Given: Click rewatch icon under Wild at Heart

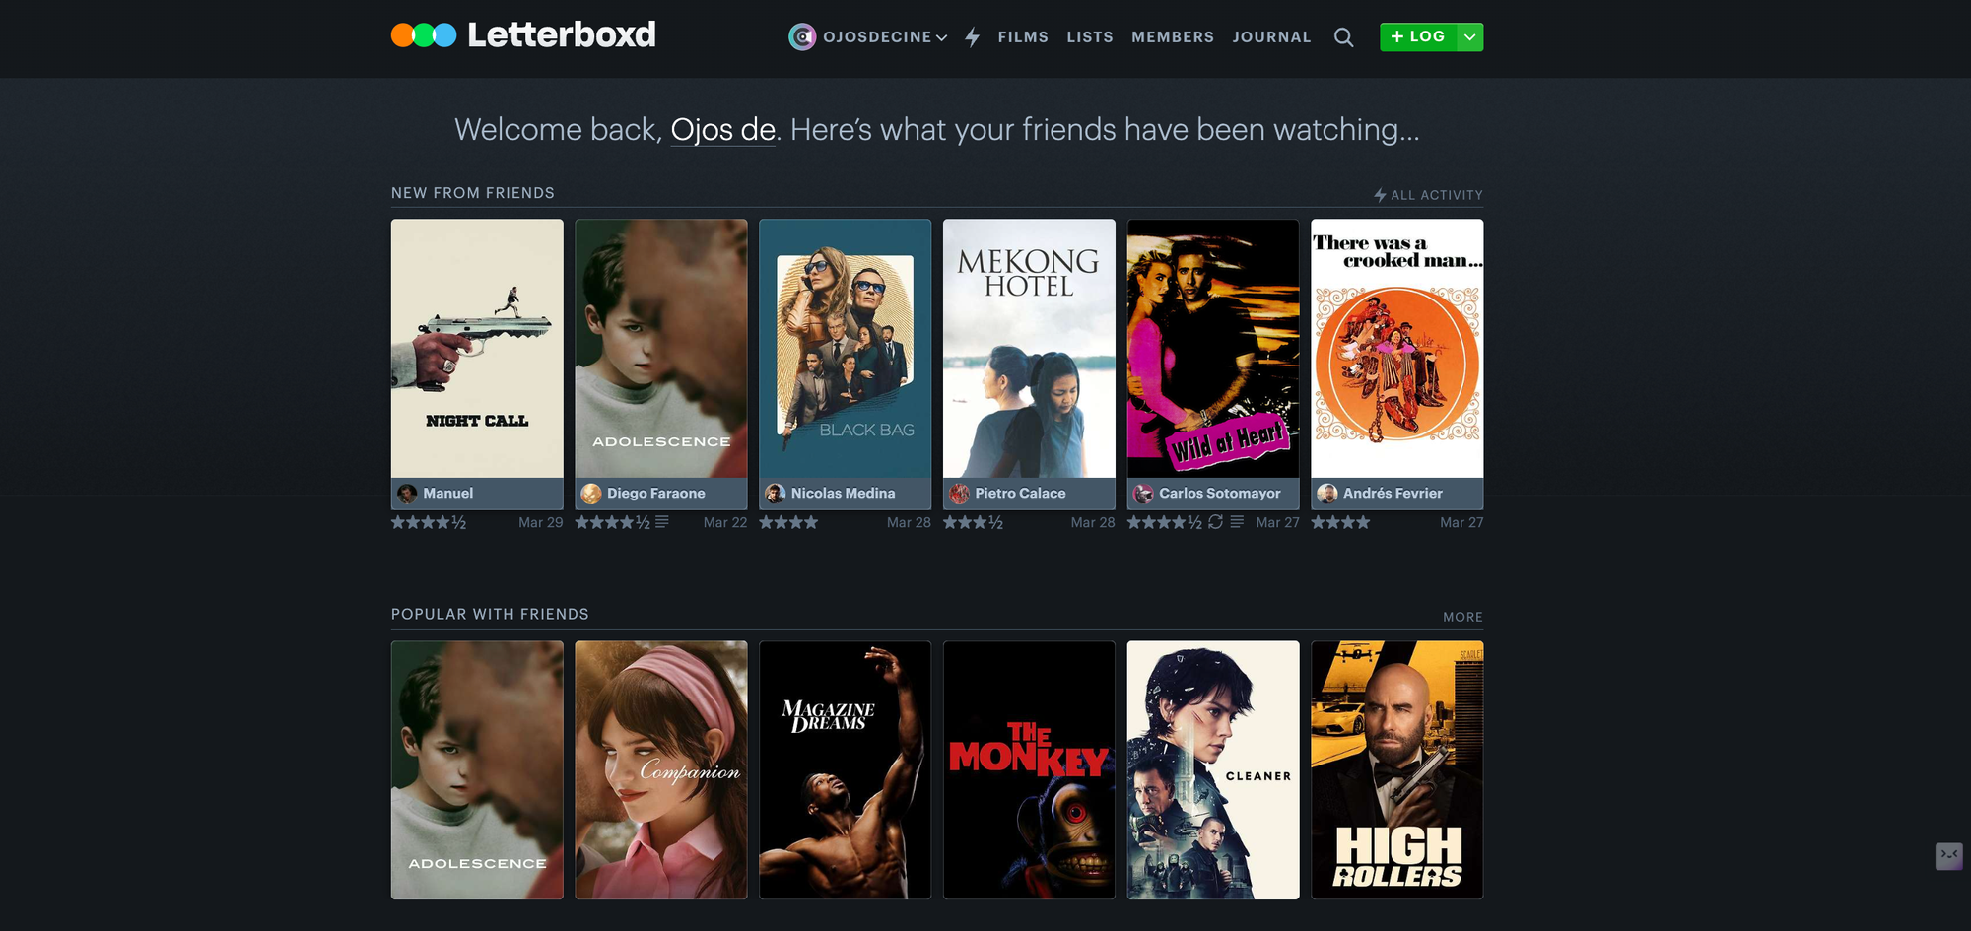Looking at the screenshot, I should (1216, 522).
